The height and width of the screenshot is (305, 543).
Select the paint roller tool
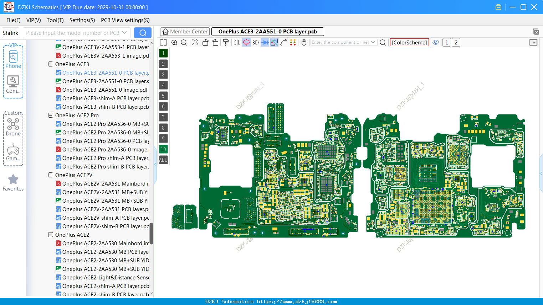(226, 43)
